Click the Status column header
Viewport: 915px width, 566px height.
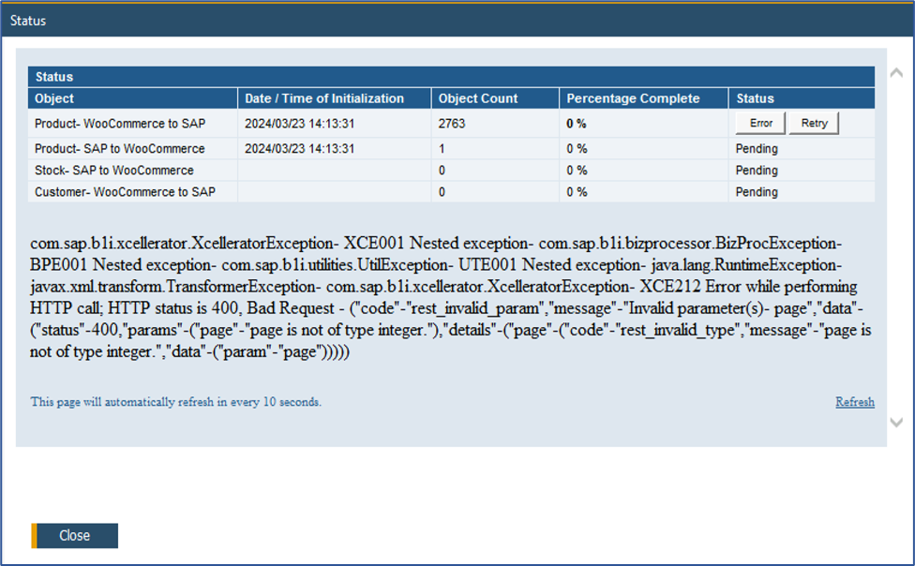click(x=755, y=98)
